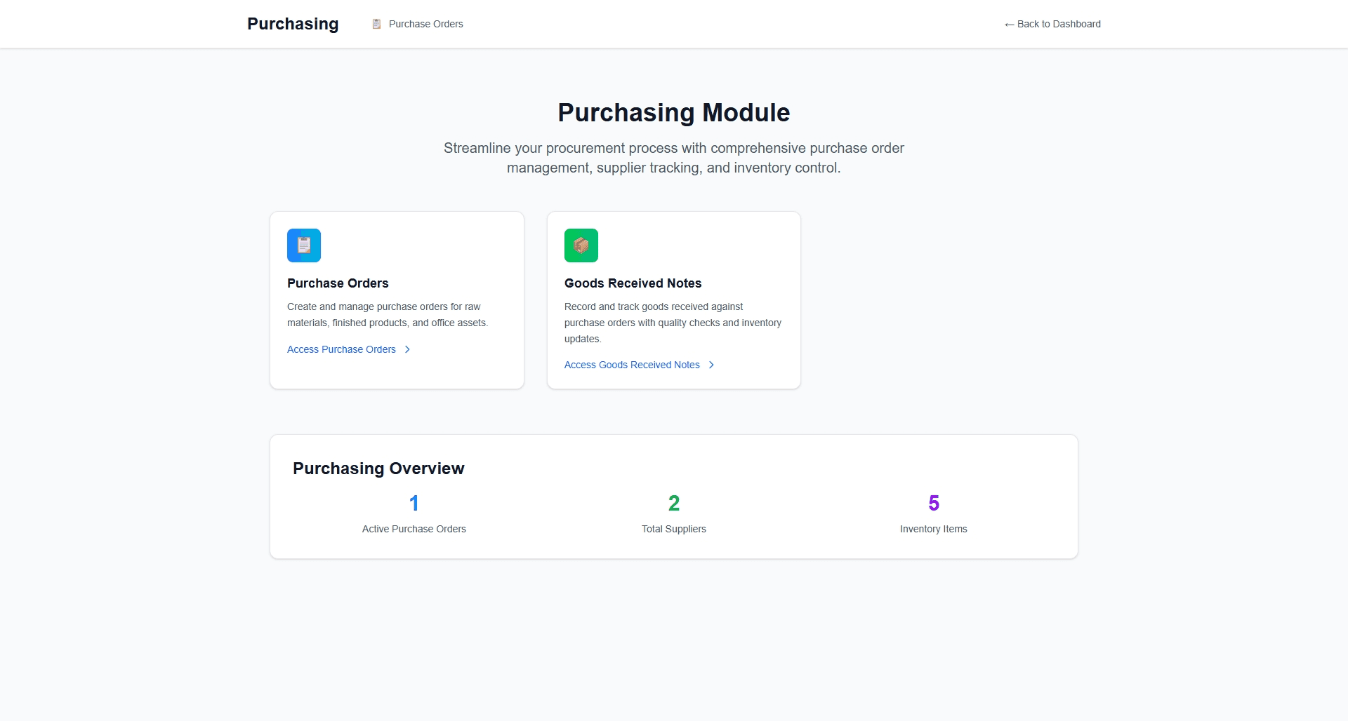Click Back to Dashboard in the header
This screenshot has height=721, width=1348.
click(x=1058, y=24)
